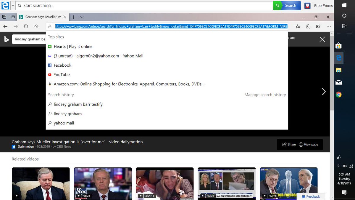This screenshot has width=355, height=200.
Task: Click the Bing video search box
Action: coord(29,39)
